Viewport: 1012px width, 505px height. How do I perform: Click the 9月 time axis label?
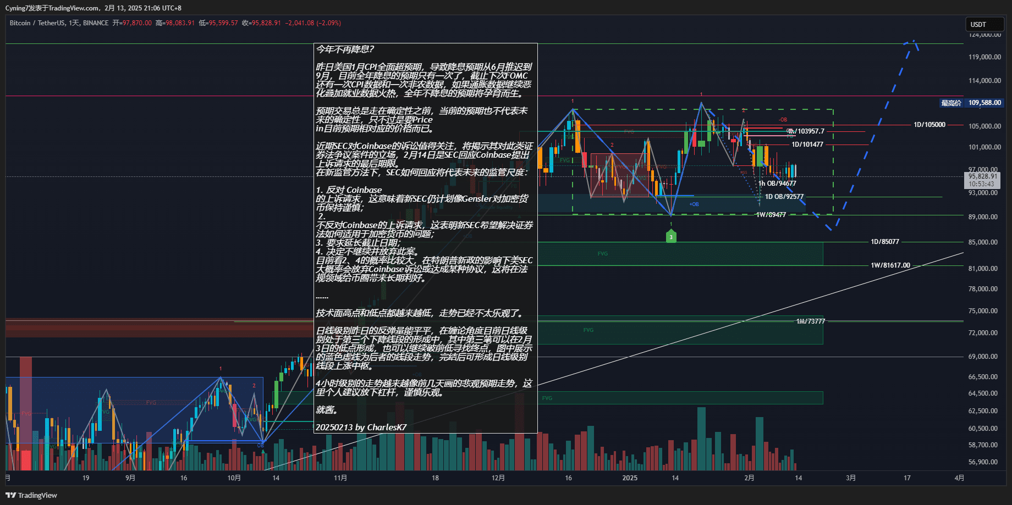130,478
